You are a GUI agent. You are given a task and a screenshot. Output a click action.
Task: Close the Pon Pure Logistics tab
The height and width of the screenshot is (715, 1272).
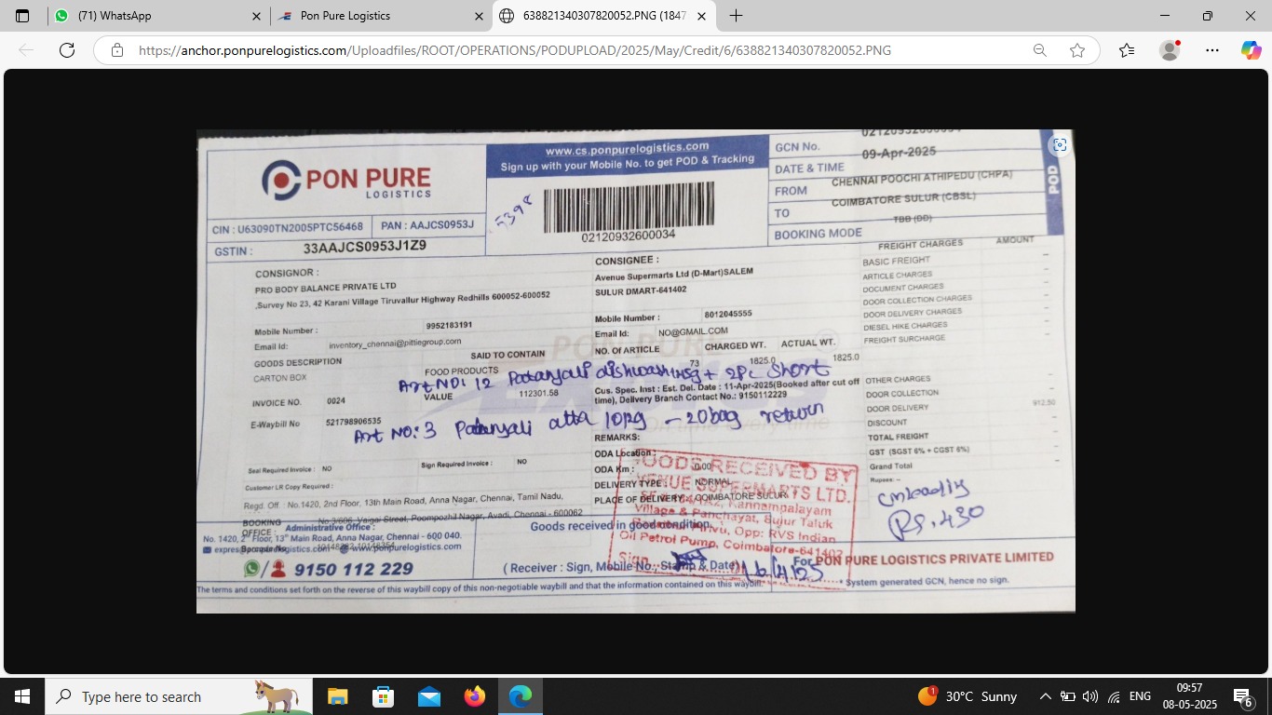pos(479,16)
